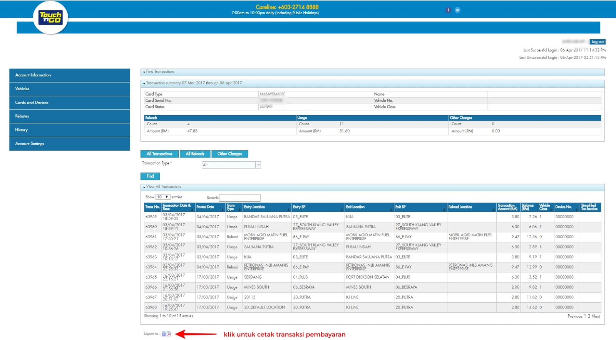Open the Show entries count dropdown
This screenshot has height=340, width=616.
click(163, 197)
